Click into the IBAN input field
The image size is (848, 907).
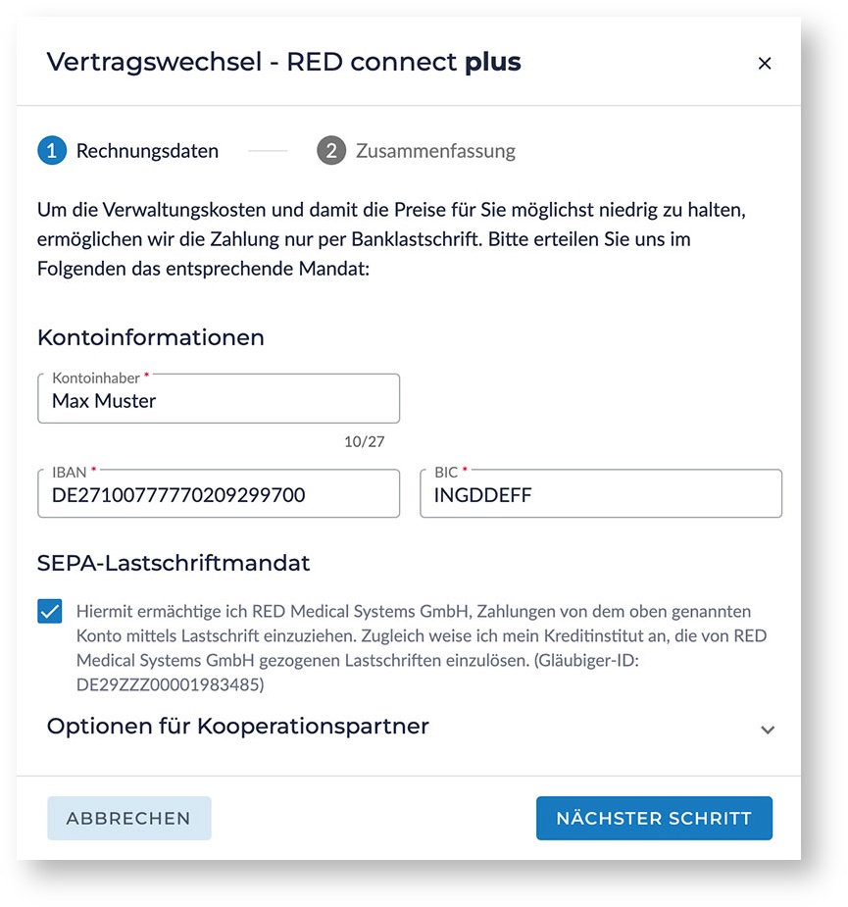click(219, 494)
